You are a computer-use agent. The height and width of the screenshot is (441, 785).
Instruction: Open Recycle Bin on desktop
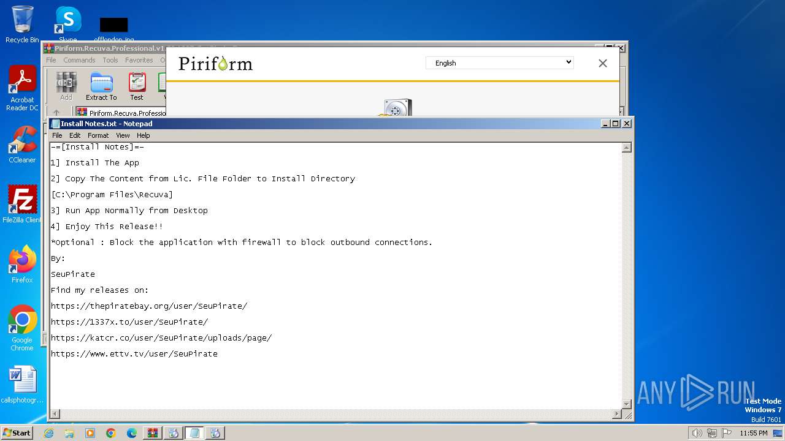[x=22, y=24]
